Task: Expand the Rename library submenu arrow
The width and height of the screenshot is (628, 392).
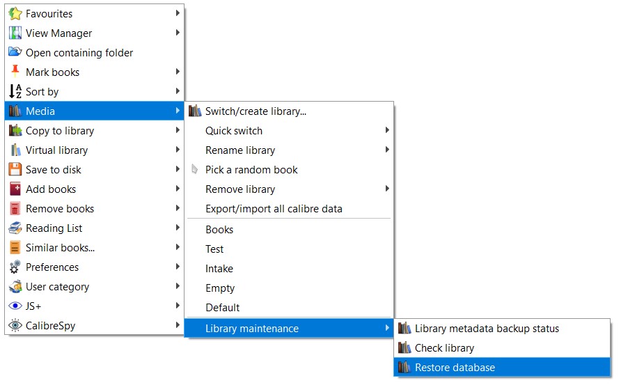Action: 387,150
